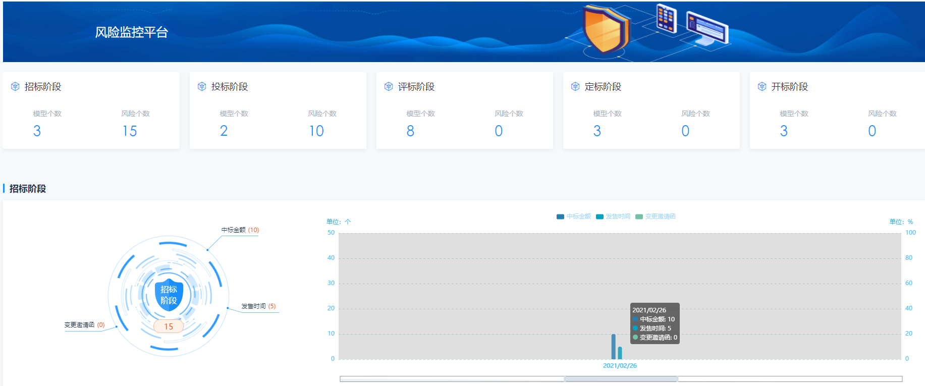Click the cube icon beside 招标阶段 card title

(x=15, y=86)
